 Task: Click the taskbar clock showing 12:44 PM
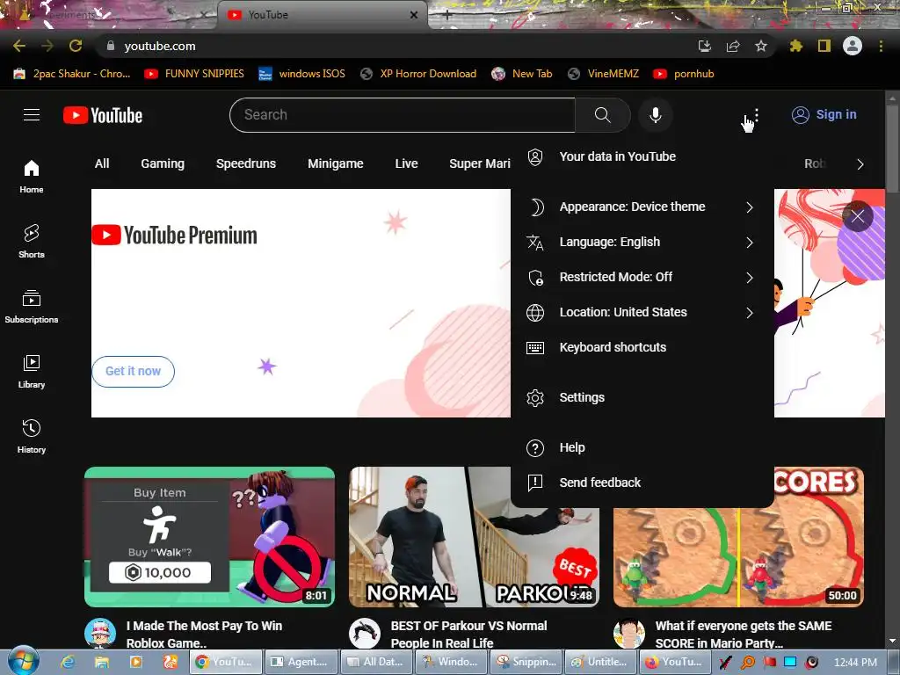click(x=855, y=662)
